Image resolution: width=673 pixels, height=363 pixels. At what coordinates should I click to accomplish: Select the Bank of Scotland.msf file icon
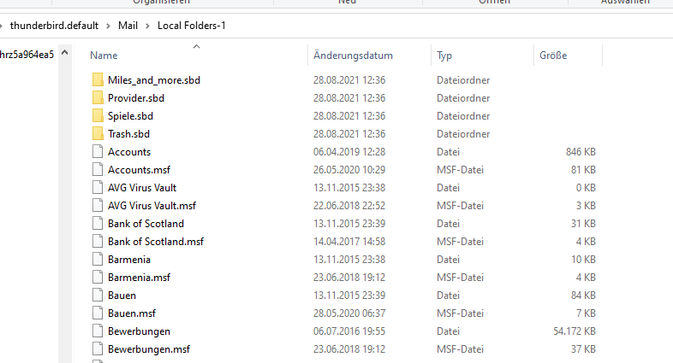click(x=98, y=242)
